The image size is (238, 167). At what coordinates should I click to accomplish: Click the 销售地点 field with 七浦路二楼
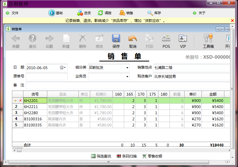coord(192,68)
